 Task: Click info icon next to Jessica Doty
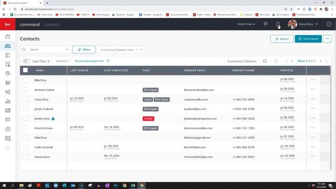coord(53,119)
